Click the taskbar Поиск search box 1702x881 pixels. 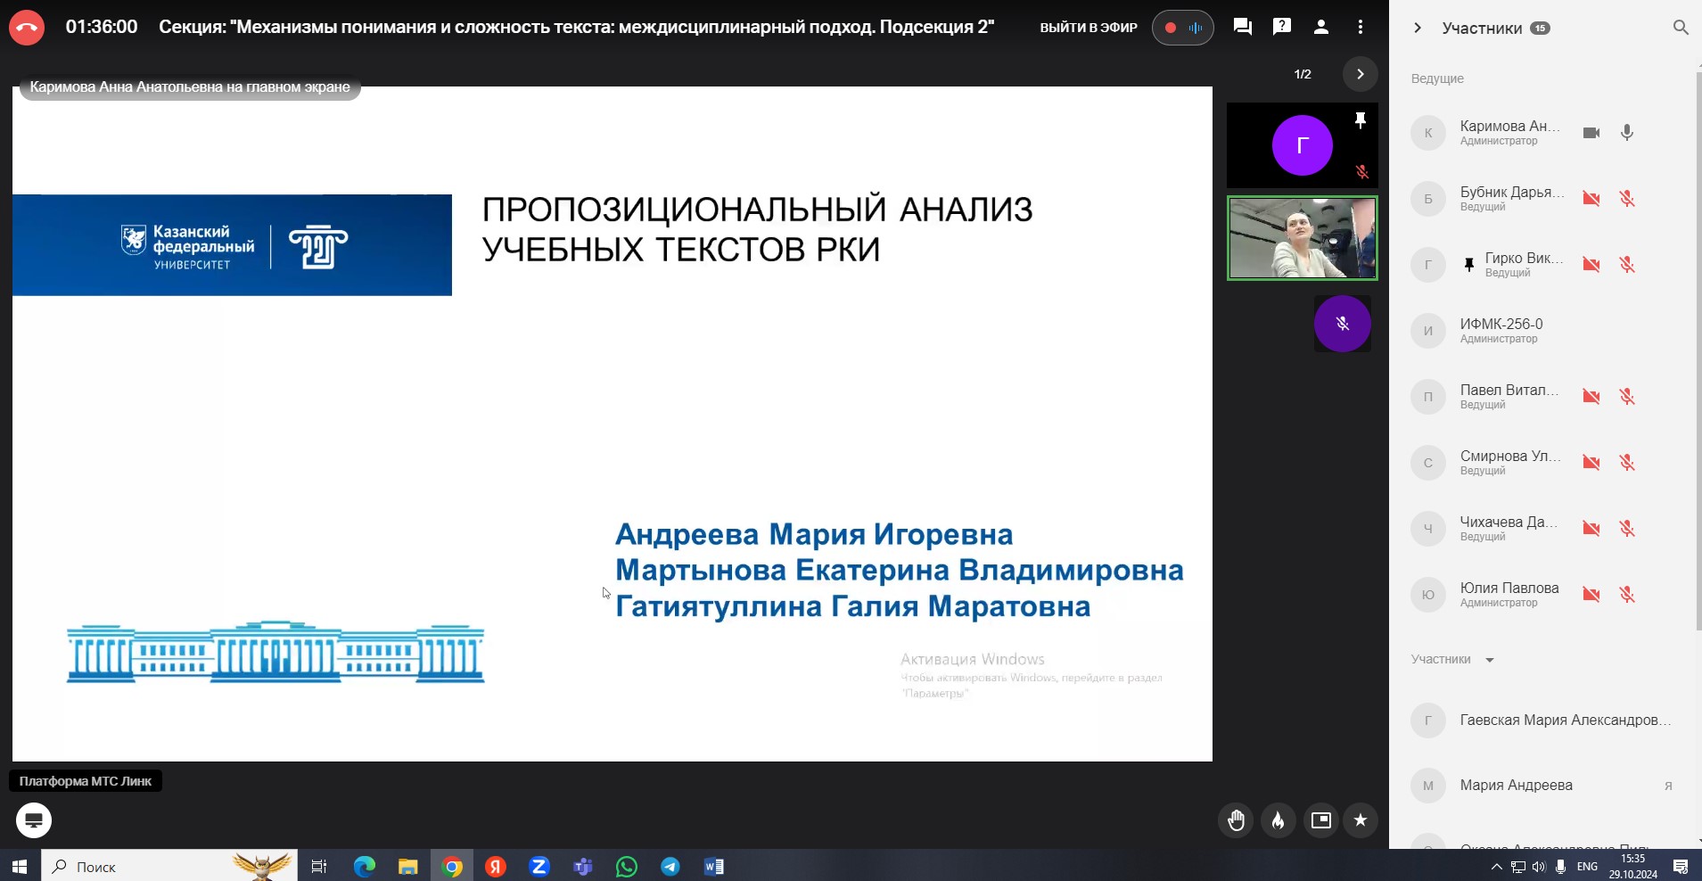[169, 866]
